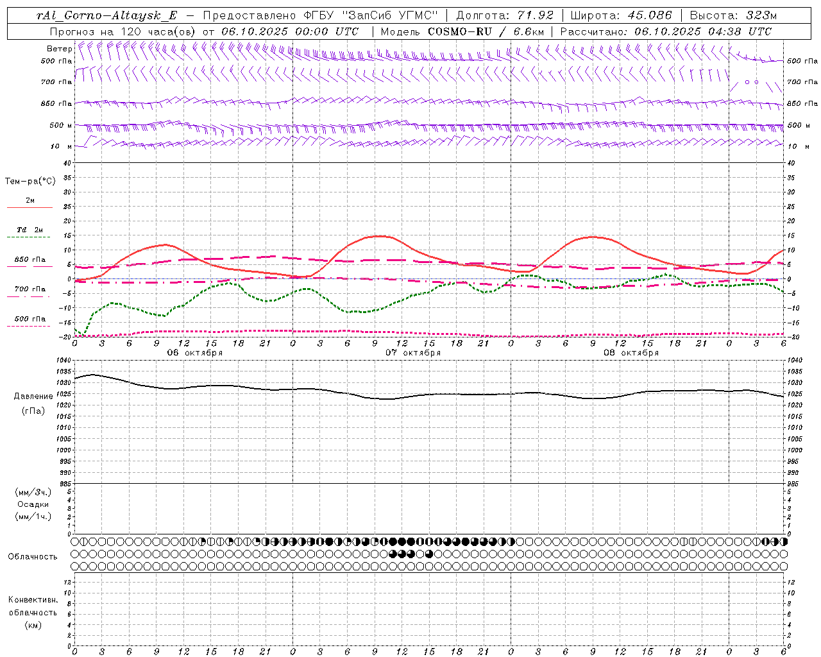Viewport: 821px width, 657px height.
Task: Click the Облачность cloud cover label
Action: (33, 556)
